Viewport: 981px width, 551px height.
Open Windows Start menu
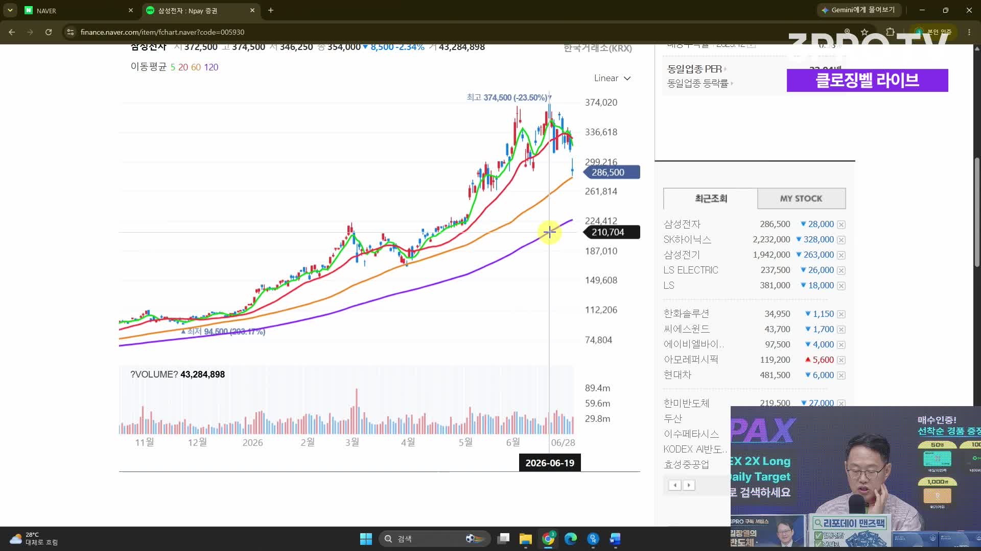[366, 539]
